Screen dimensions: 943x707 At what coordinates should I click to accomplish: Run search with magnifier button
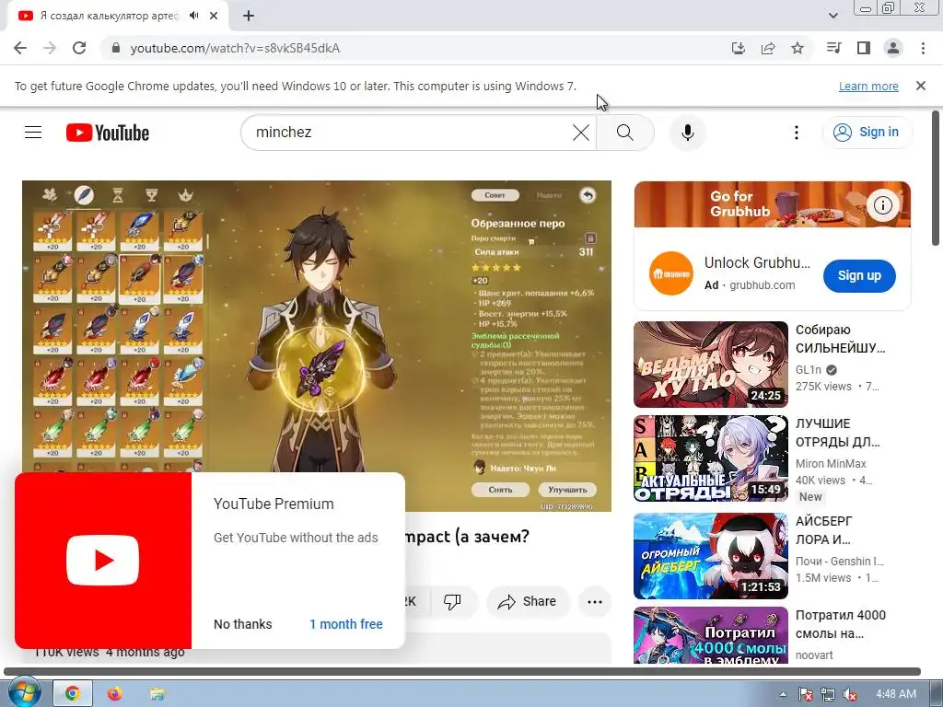625,133
